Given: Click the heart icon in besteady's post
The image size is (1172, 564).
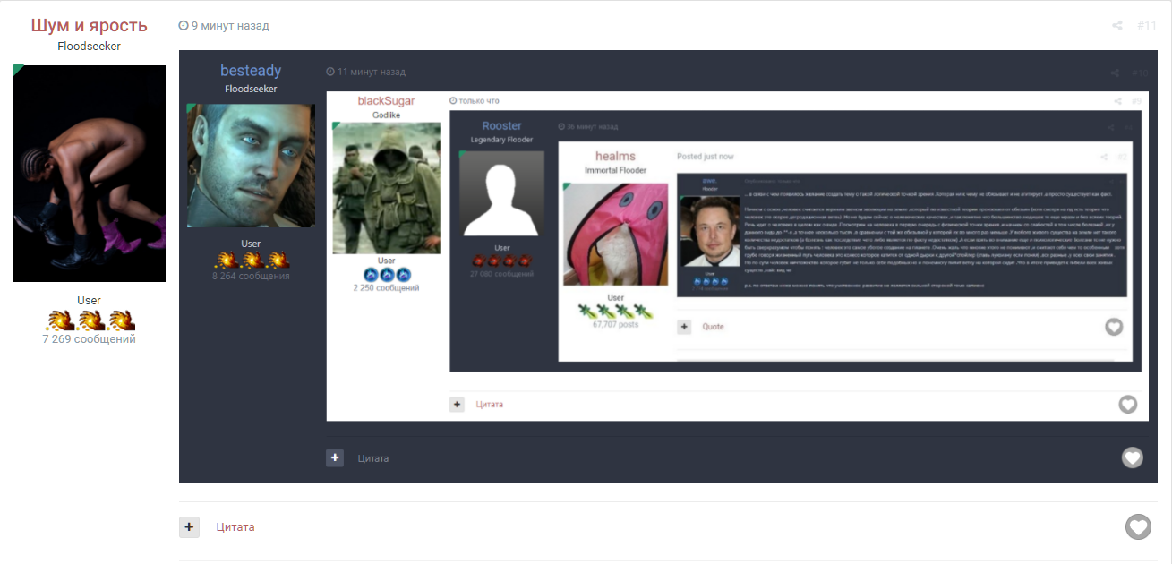Looking at the screenshot, I should coord(1133,457).
